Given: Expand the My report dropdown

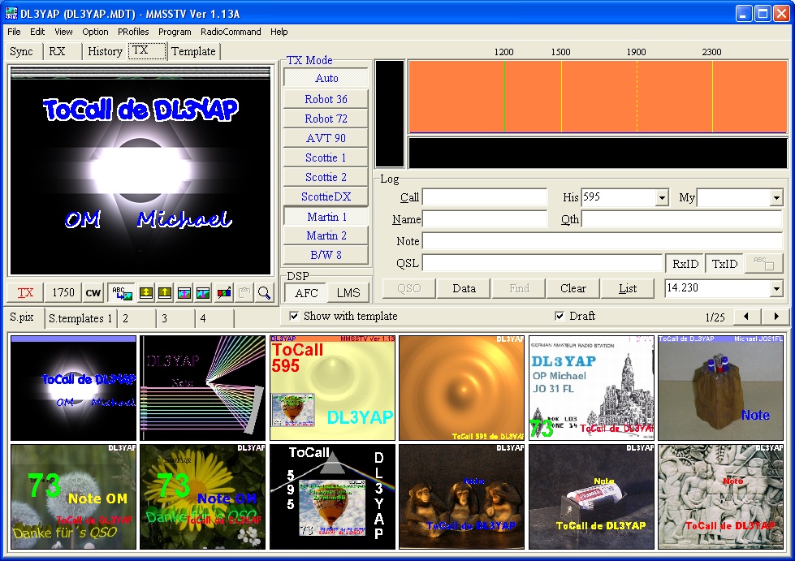Looking at the screenshot, I should tap(776, 197).
